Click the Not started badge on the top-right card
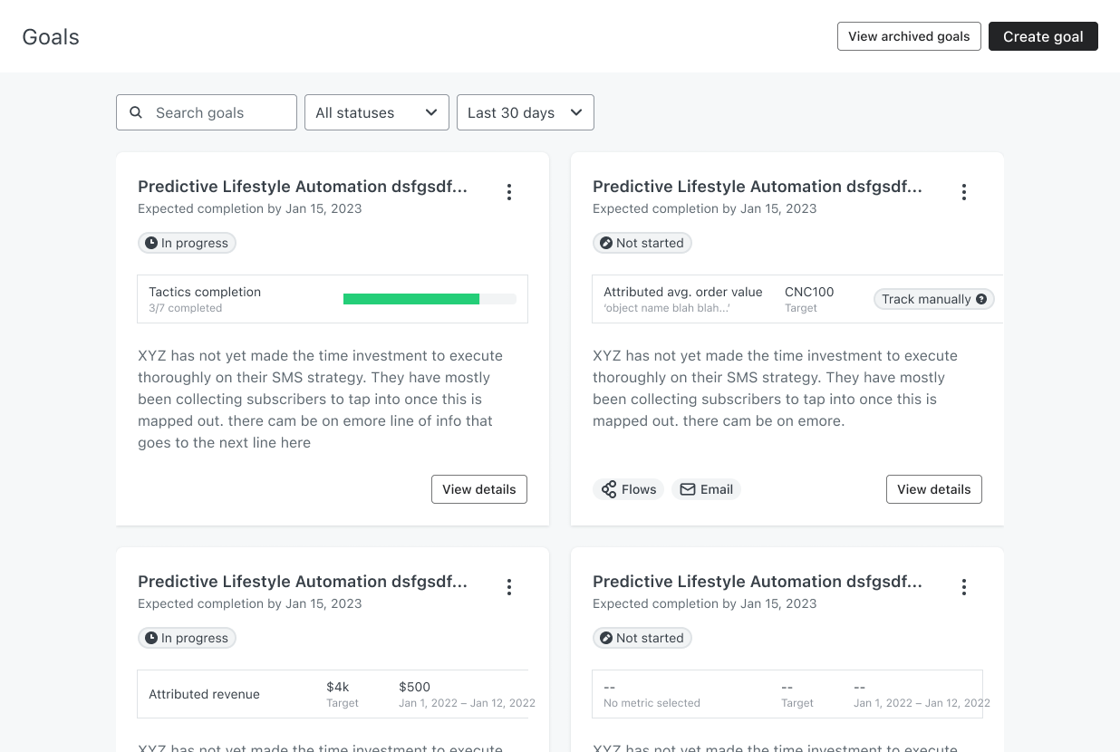Image resolution: width=1120 pixels, height=752 pixels. [642, 243]
